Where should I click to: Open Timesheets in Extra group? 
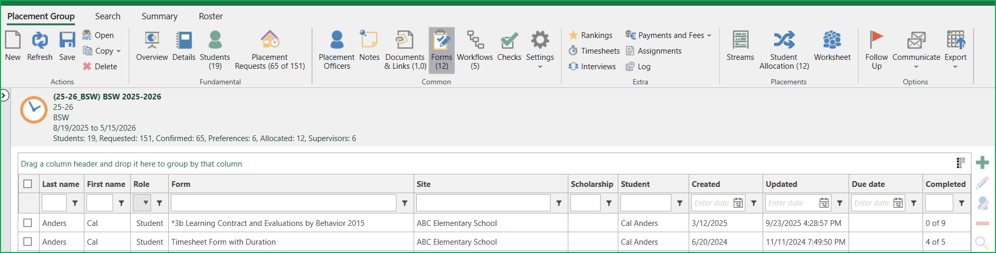pos(594,51)
